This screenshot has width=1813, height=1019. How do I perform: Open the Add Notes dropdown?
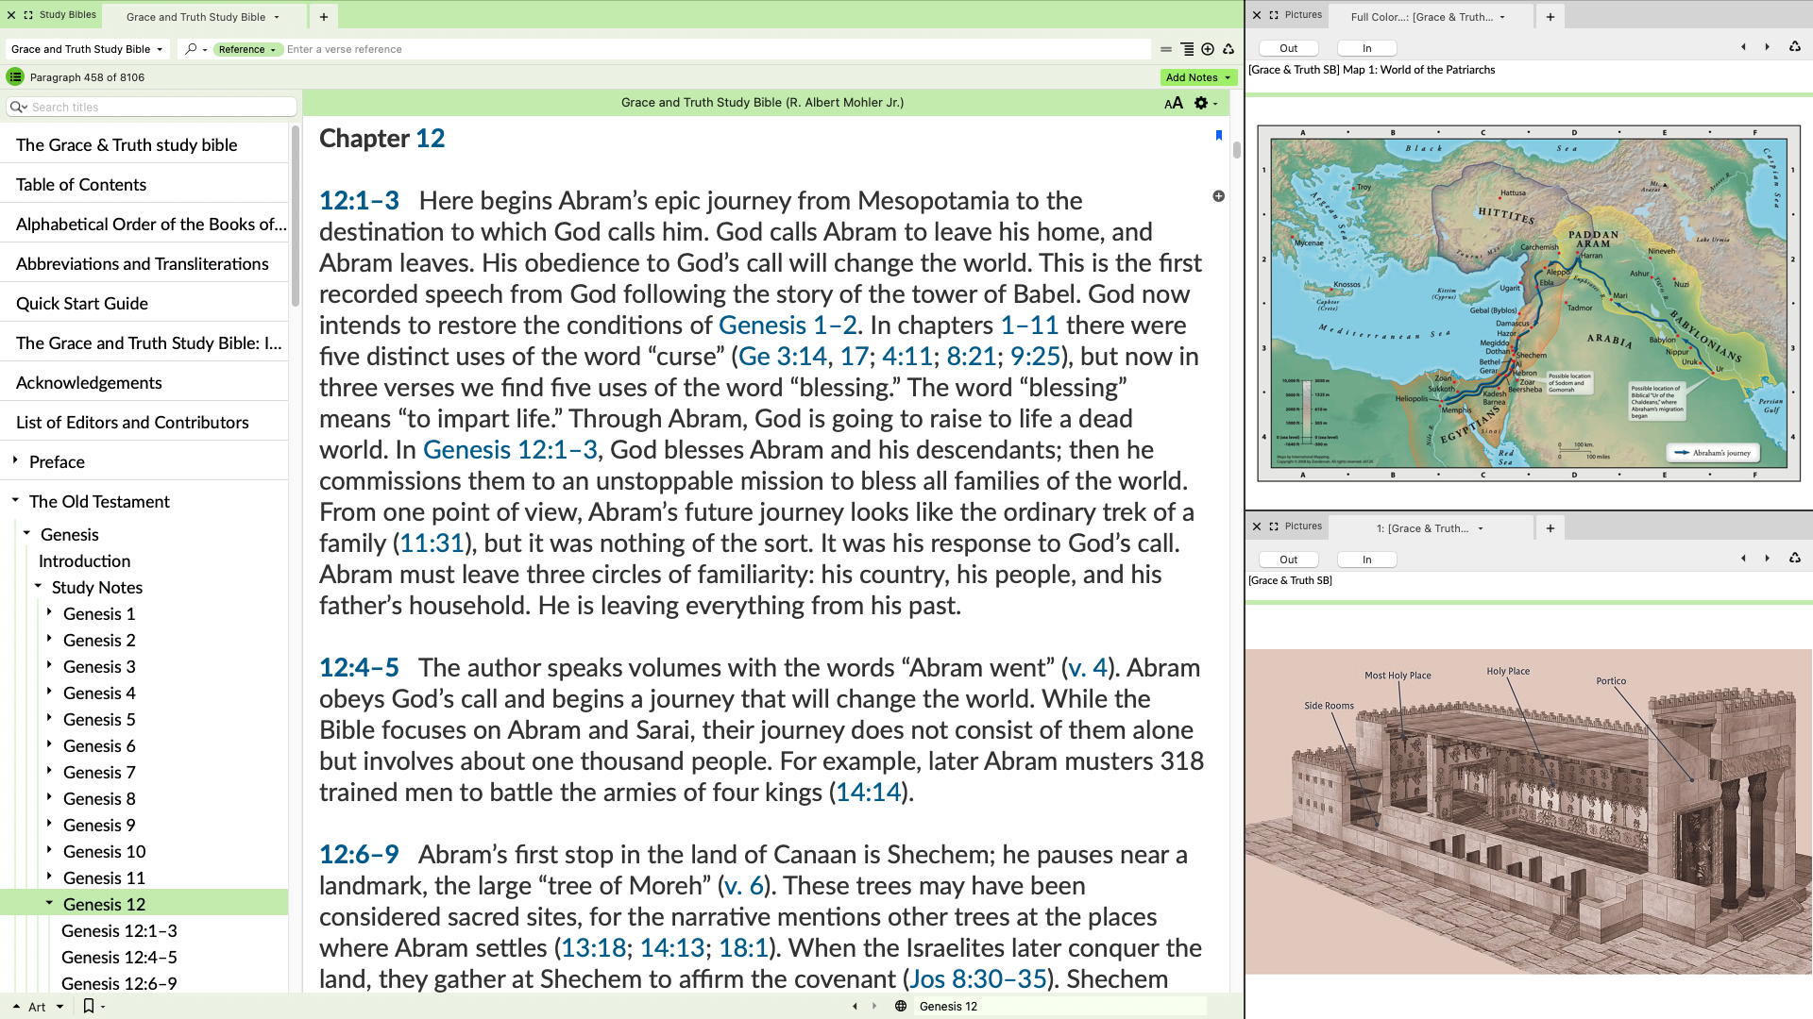1198,77
